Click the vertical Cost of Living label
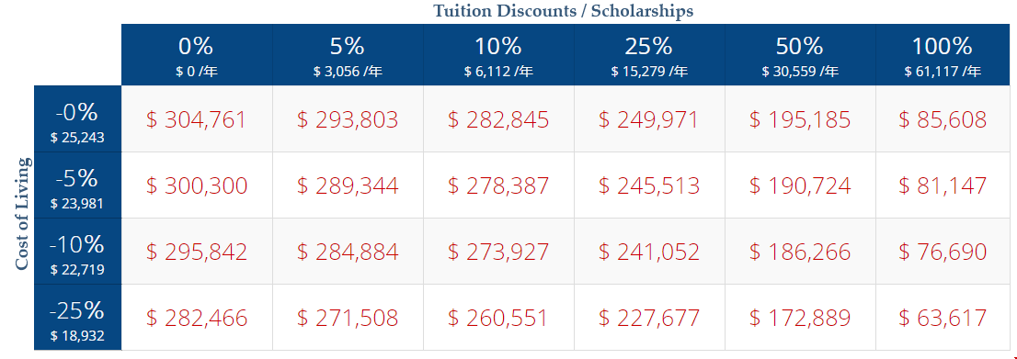 [22, 214]
